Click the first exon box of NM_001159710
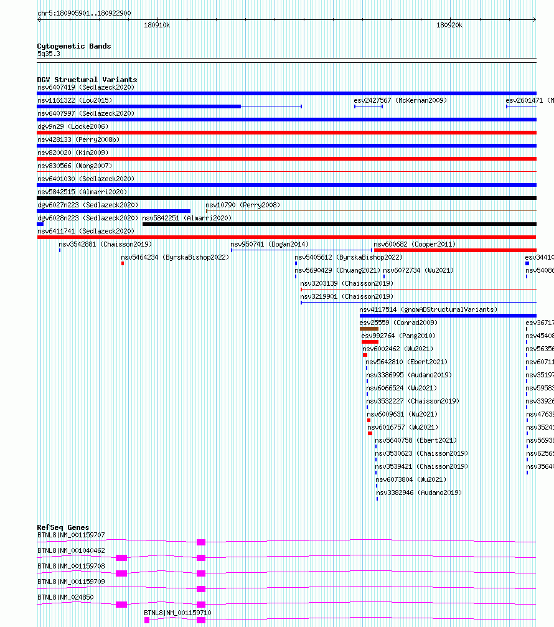The height and width of the screenshot is (627, 554). 147,620
